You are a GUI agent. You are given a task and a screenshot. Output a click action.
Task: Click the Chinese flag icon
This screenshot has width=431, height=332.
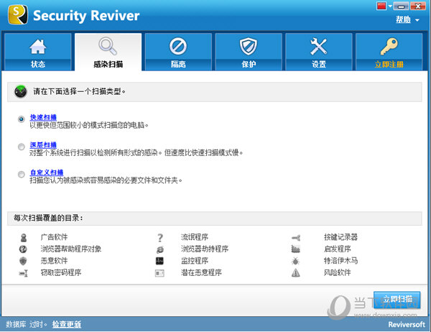coord(381,6)
